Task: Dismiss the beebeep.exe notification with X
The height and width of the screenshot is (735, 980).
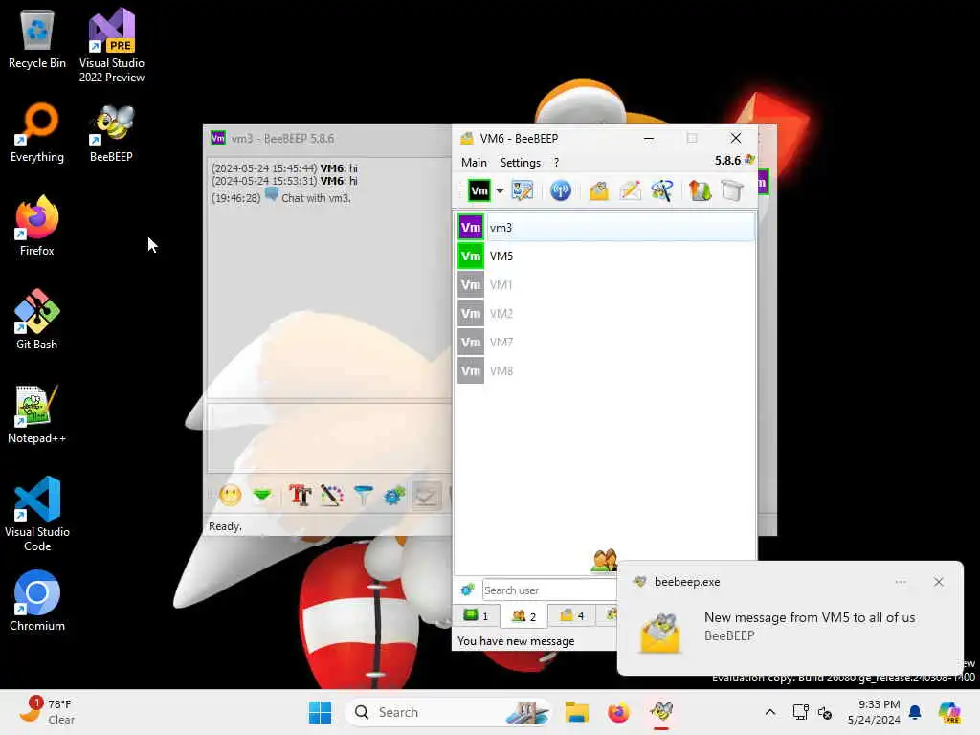Action: (x=938, y=582)
